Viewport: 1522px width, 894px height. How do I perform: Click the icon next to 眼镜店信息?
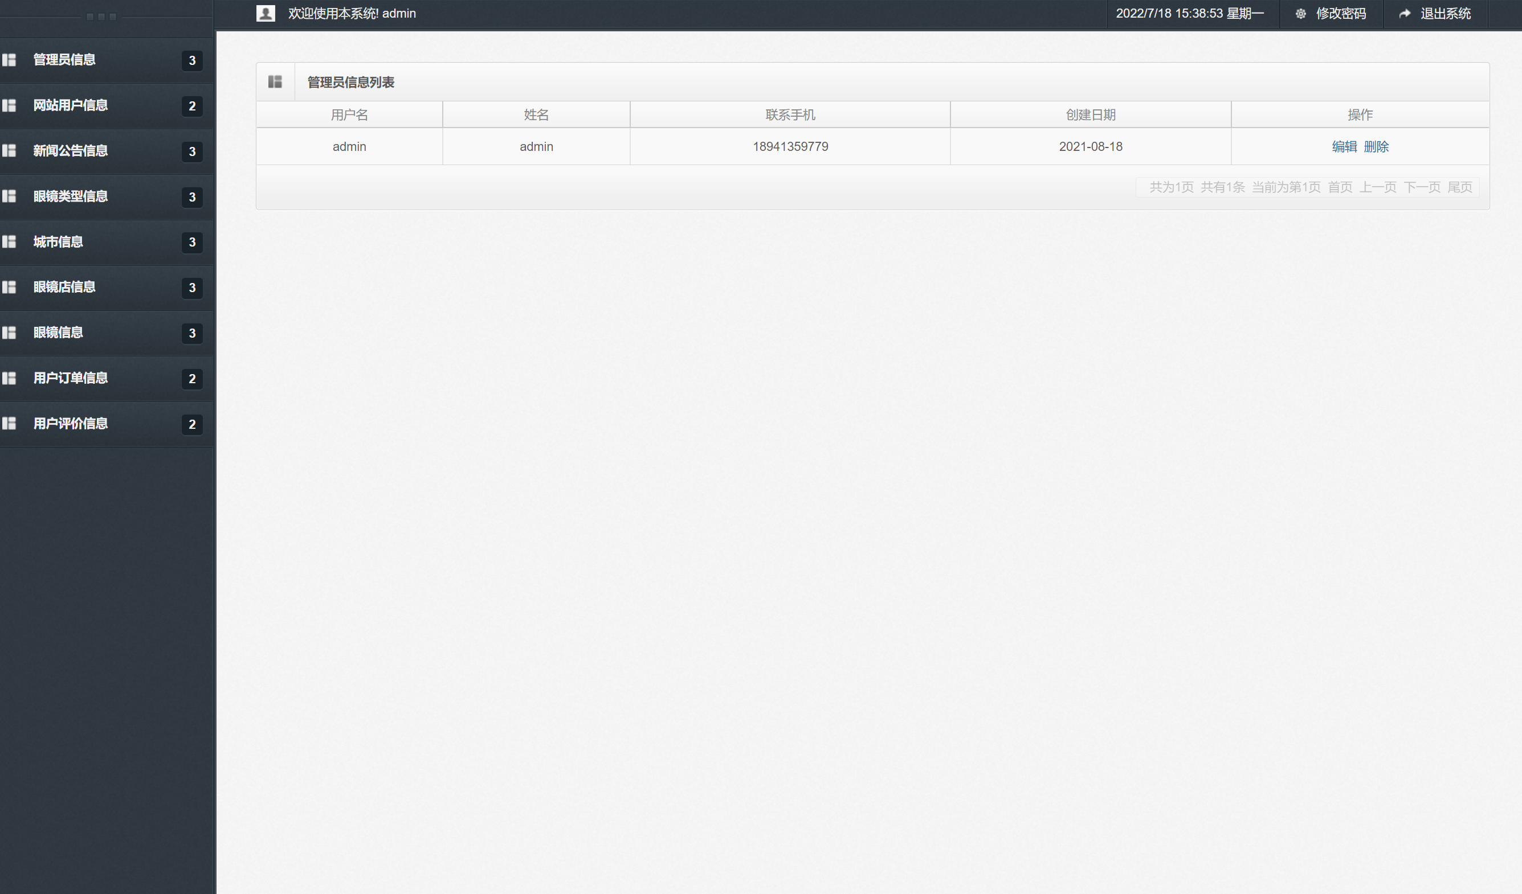(x=9, y=288)
